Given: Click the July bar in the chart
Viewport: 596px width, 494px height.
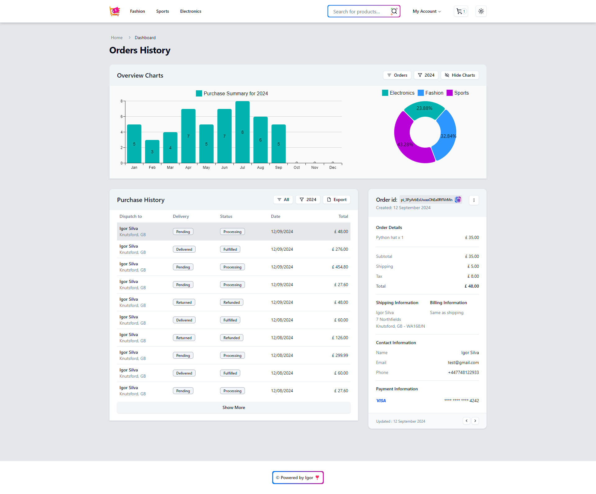Looking at the screenshot, I should [x=242, y=132].
